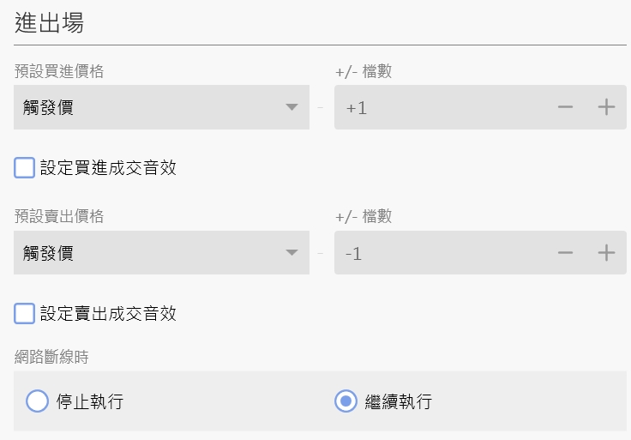Click the 進出場 section heading
Screen dimensions: 631x440
click(x=50, y=23)
